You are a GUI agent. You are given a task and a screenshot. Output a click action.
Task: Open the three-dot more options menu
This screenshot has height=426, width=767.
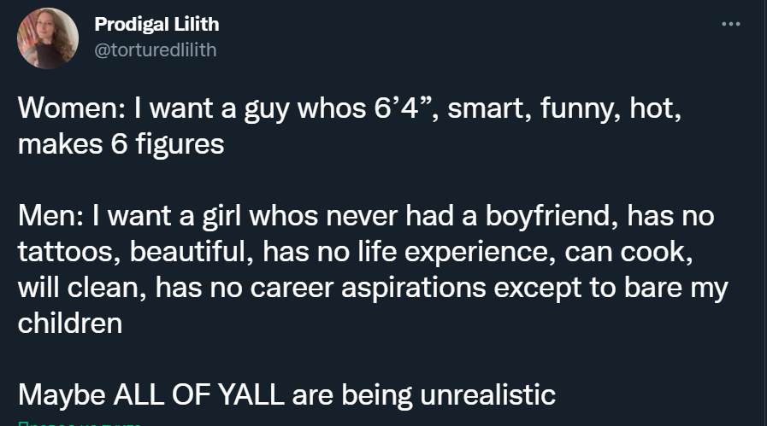[731, 24]
